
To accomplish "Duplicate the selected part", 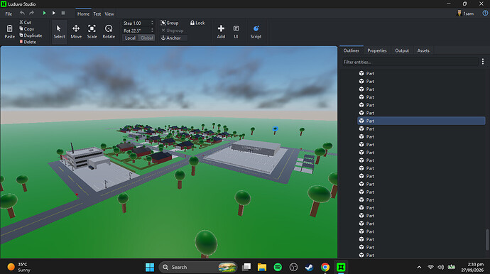I will coord(31,35).
